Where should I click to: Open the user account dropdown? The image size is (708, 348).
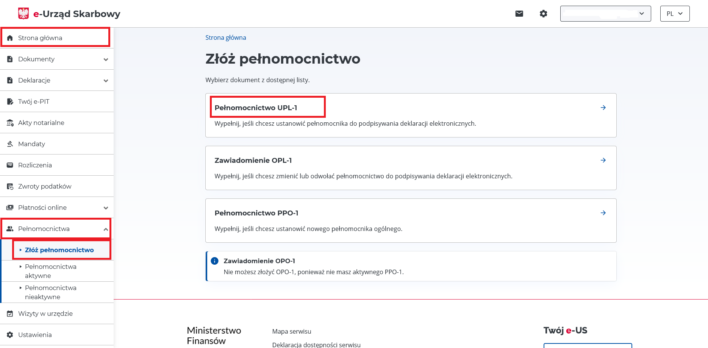pyautogui.click(x=605, y=14)
